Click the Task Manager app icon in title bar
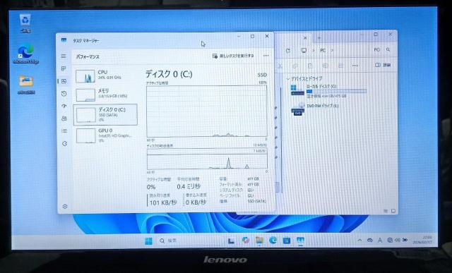 64,40
